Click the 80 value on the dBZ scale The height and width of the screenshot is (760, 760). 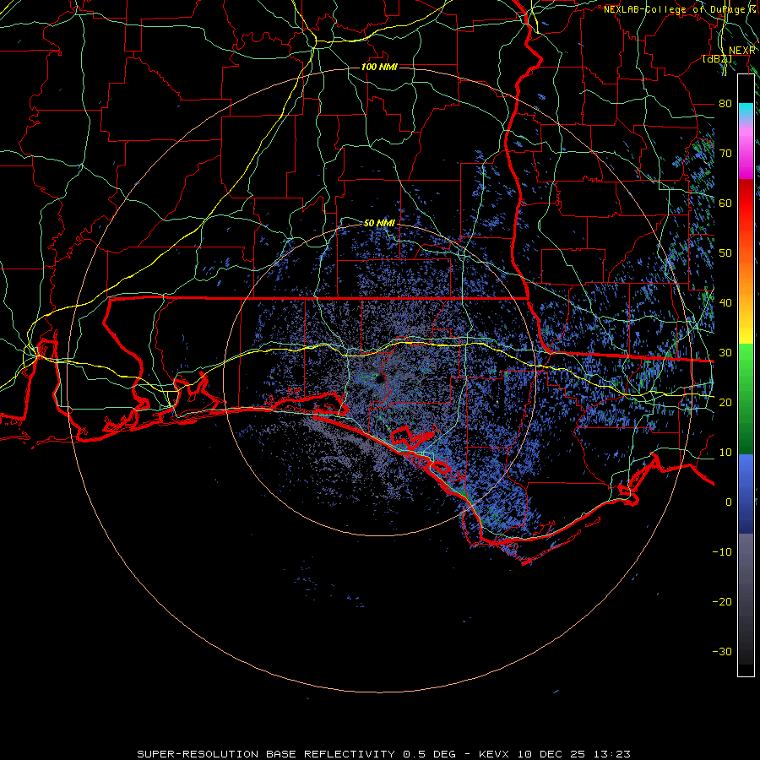click(x=725, y=103)
